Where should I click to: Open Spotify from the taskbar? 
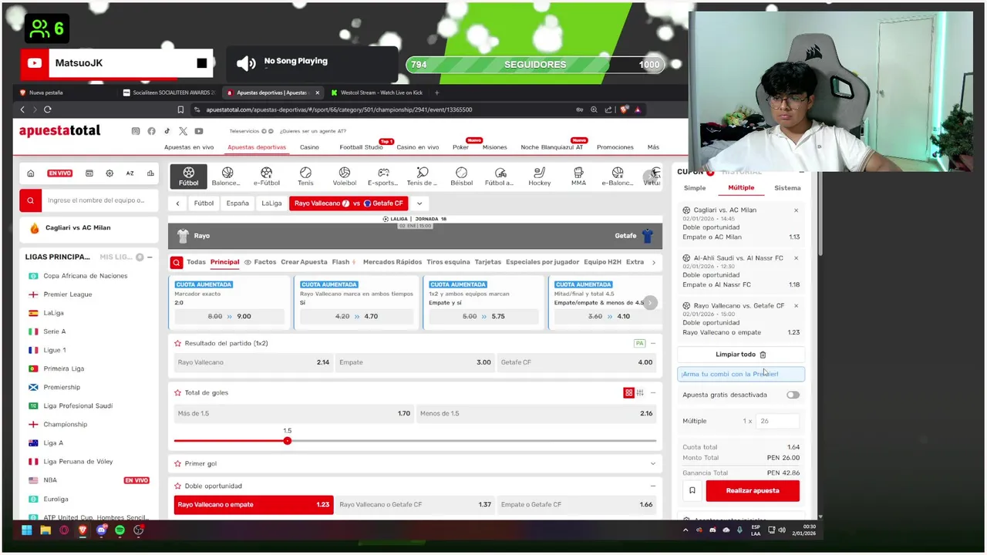120,530
